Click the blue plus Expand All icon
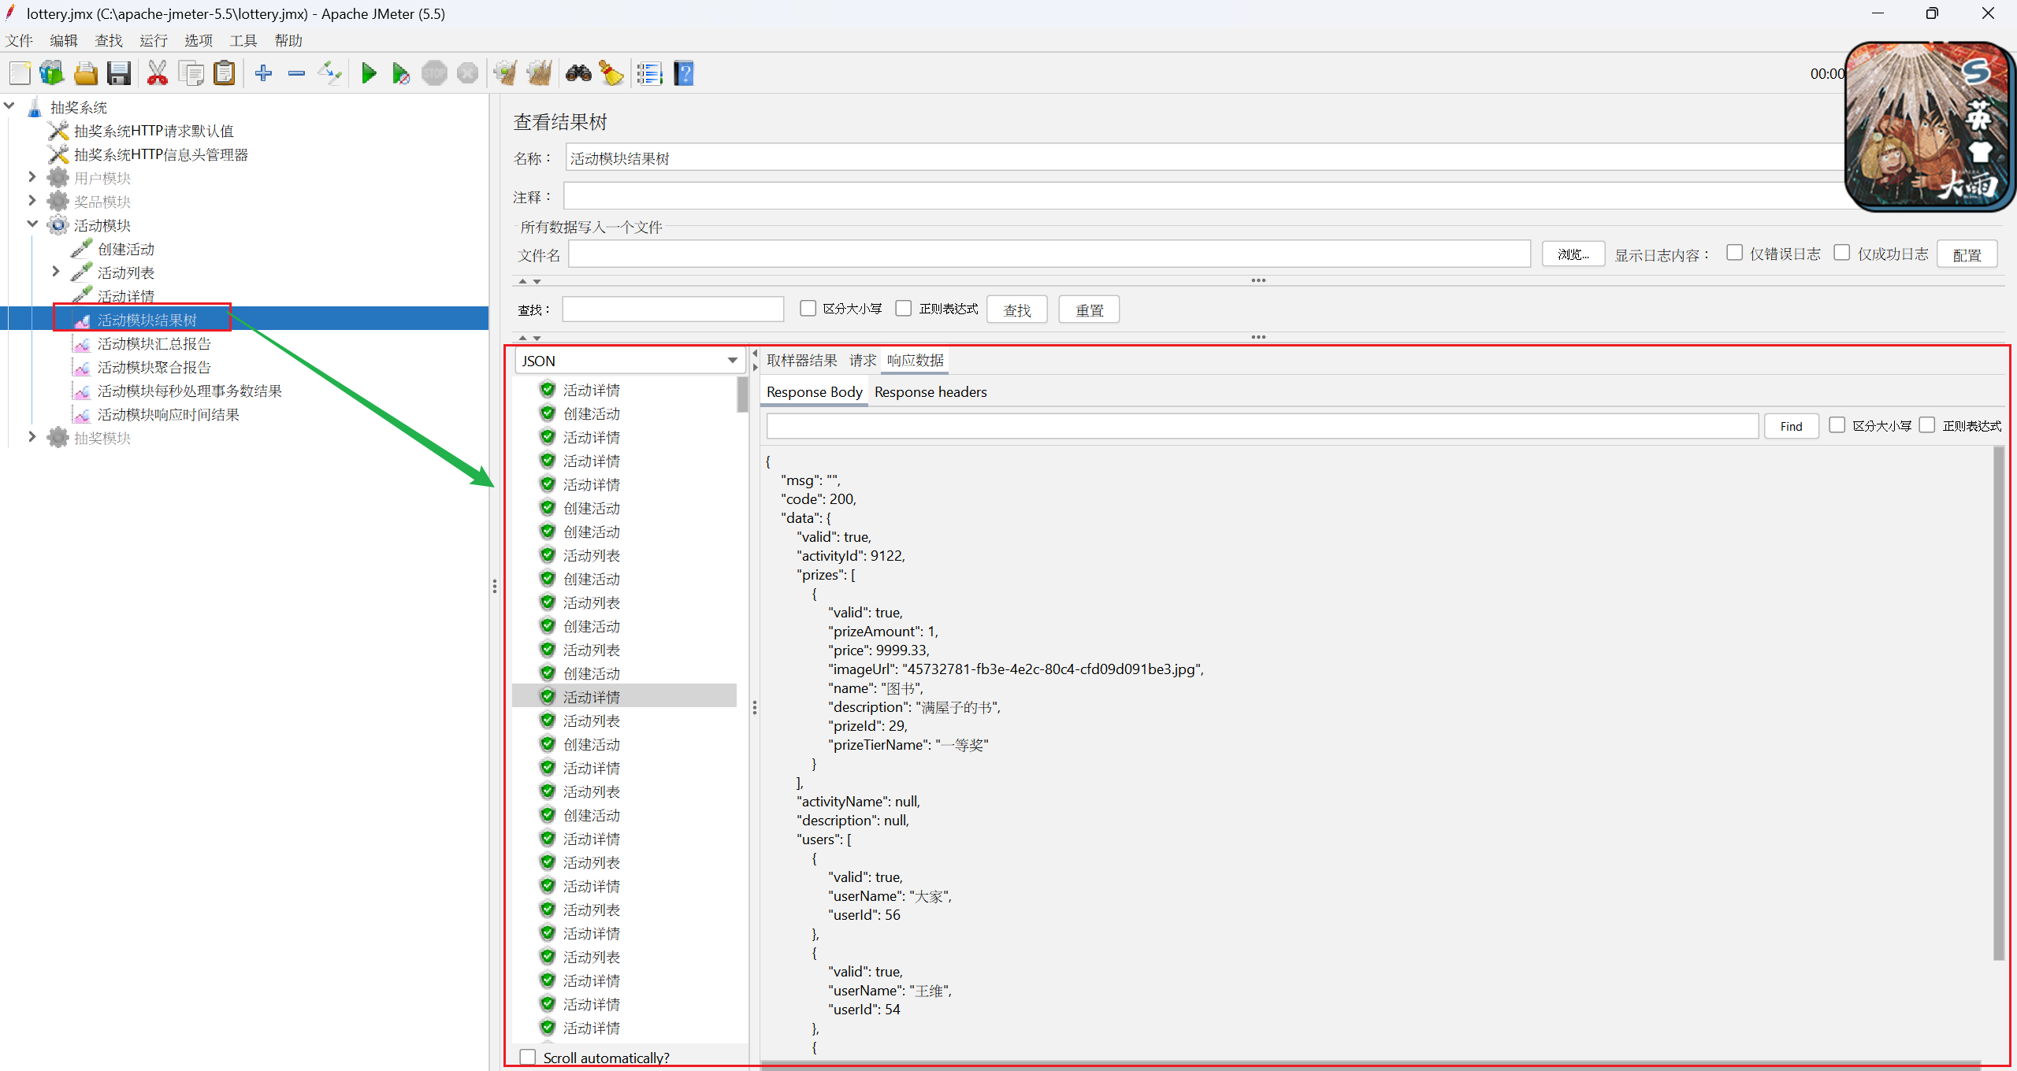 pos(263,74)
